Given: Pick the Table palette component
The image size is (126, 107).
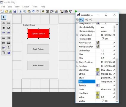Looking at the screenshot, I should click(x=9, y=43).
